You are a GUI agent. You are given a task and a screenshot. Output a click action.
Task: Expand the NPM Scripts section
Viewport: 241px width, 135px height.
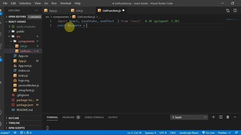point(17,128)
